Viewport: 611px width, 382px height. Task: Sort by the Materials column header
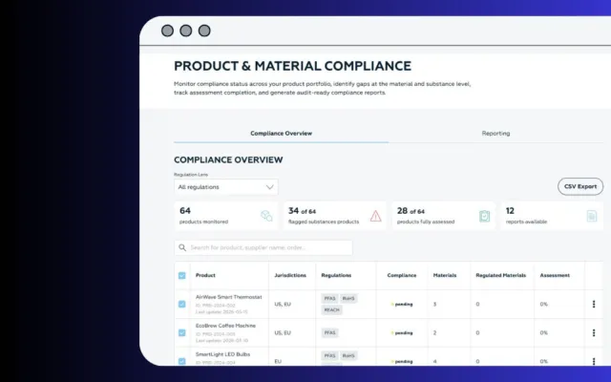pyautogui.click(x=445, y=275)
